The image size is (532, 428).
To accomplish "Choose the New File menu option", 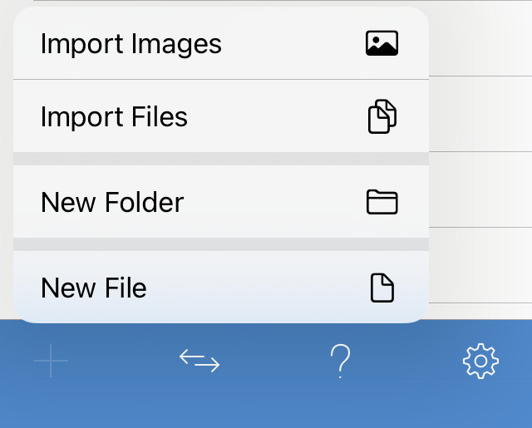I will (221, 288).
